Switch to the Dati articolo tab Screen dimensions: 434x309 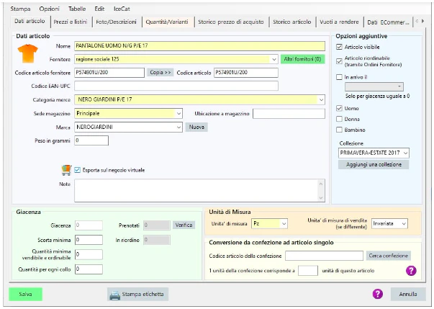[x=30, y=21]
